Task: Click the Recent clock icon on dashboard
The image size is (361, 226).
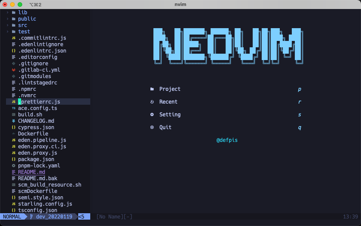Action: 152,102
